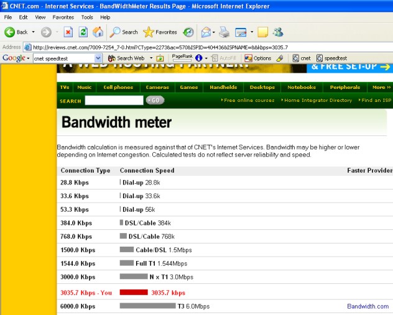Go to the Notebooks category

click(302, 87)
